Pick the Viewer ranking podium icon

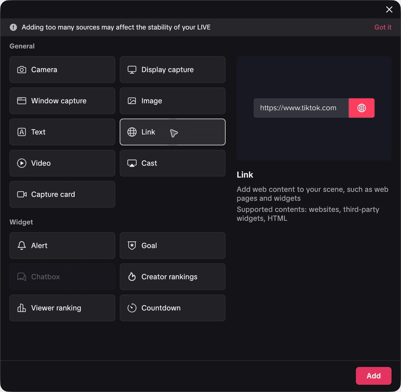coord(22,308)
